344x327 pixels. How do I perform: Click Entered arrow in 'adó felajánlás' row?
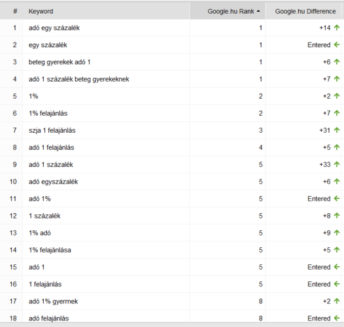(x=337, y=318)
